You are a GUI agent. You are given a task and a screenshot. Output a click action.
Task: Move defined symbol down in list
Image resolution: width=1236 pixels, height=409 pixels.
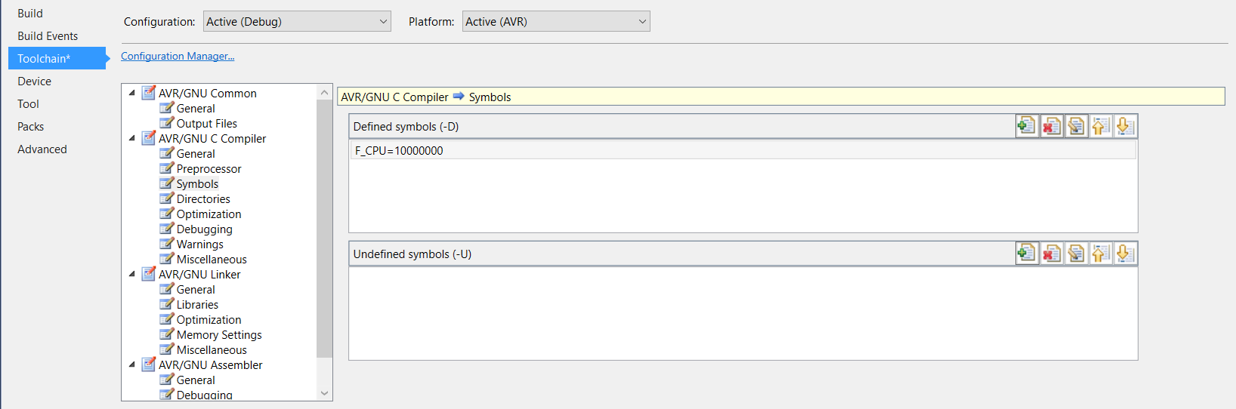coord(1125,126)
